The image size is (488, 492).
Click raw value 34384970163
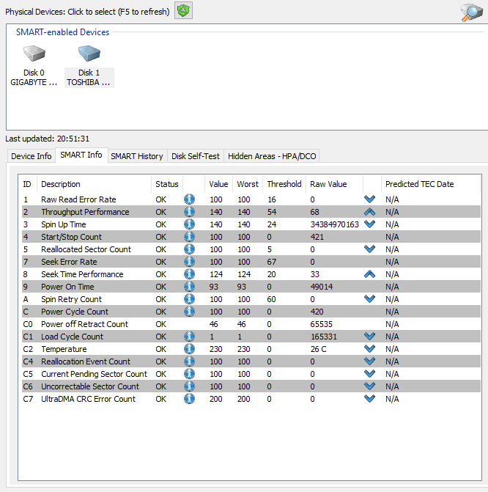pos(334,224)
